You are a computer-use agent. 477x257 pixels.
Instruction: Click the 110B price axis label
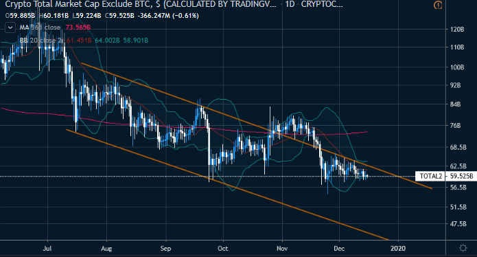coord(457,47)
